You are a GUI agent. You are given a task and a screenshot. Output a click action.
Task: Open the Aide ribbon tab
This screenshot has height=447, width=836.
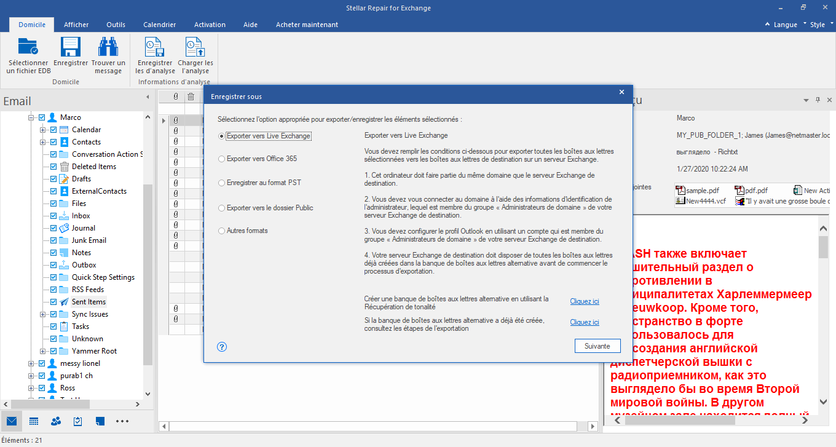[250, 25]
